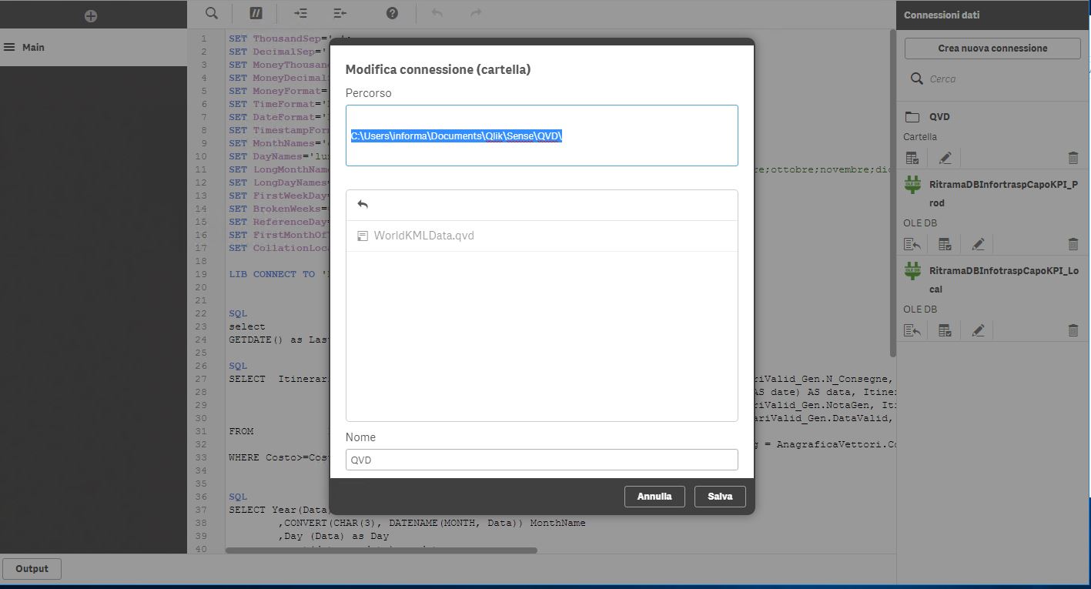Click the Cartella label under QVD
Image resolution: width=1091 pixels, height=589 pixels.
pyautogui.click(x=920, y=137)
